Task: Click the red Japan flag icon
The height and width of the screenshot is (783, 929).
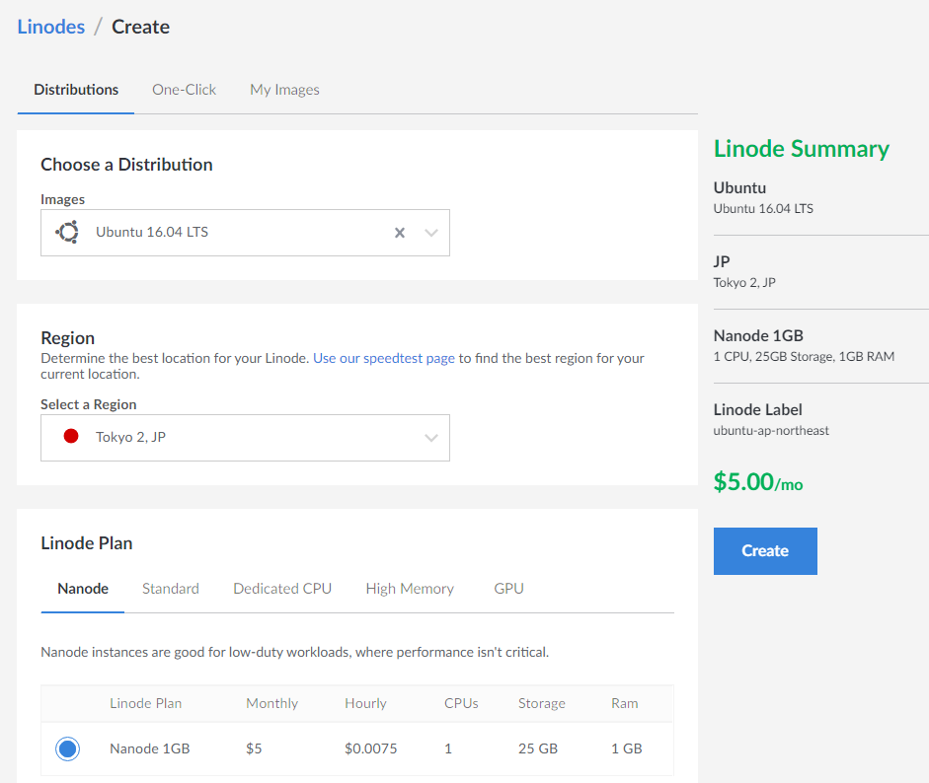Action: [x=71, y=436]
